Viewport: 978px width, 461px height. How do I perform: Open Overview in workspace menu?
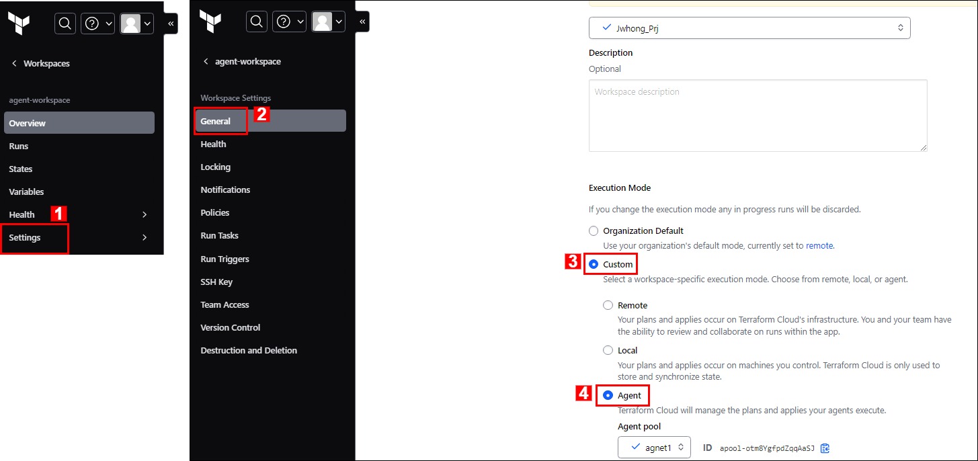pyautogui.click(x=79, y=123)
